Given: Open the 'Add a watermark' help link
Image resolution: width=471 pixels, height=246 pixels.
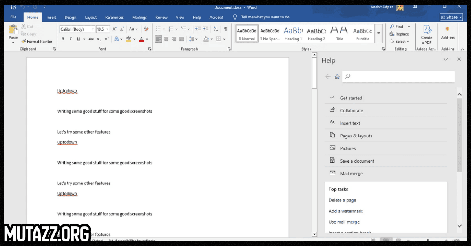Looking at the screenshot, I should click(x=345, y=211).
